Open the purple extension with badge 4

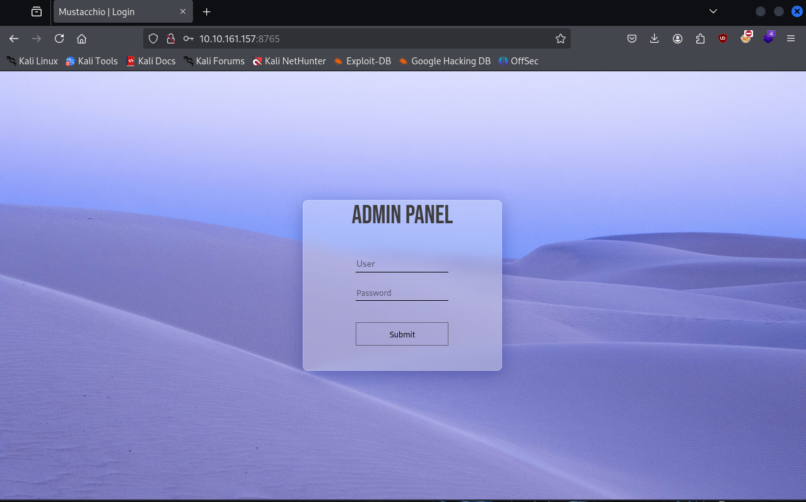(768, 37)
